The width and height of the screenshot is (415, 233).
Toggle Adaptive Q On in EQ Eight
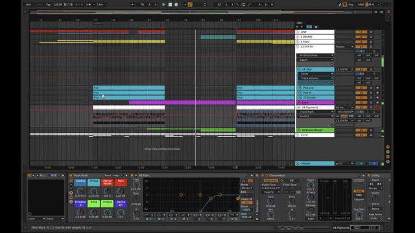(x=246, y=203)
